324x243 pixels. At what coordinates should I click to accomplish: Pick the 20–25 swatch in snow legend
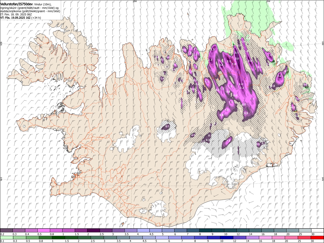pyautogui.click(x=292, y=231)
